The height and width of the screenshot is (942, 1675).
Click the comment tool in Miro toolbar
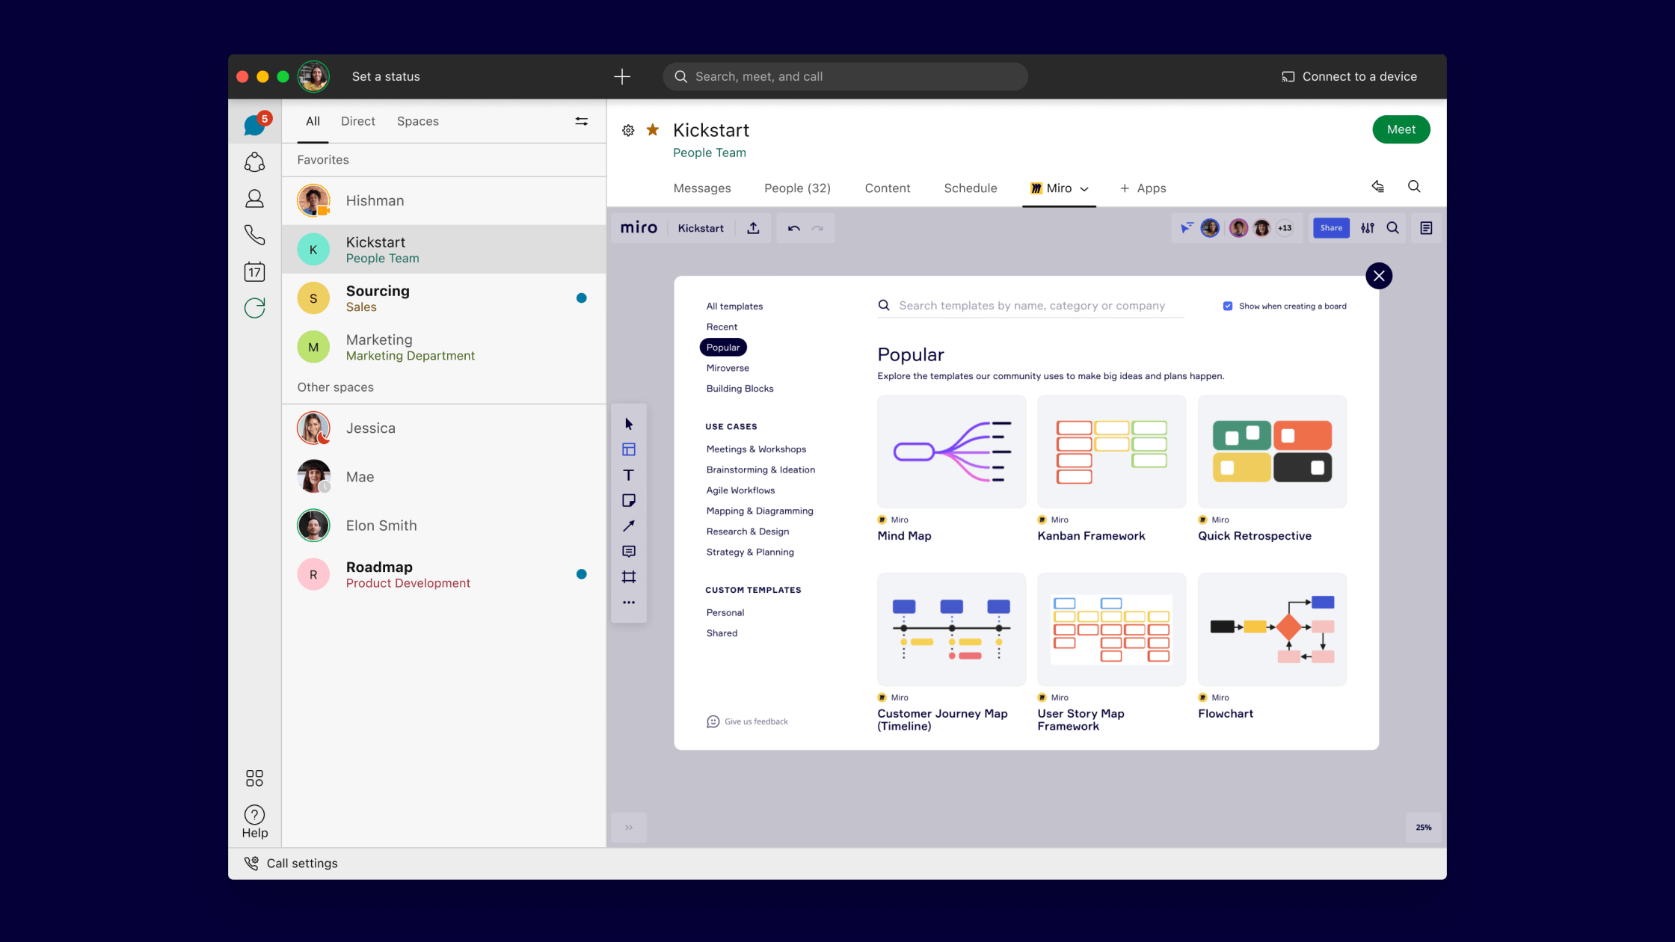tap(628, 551)
